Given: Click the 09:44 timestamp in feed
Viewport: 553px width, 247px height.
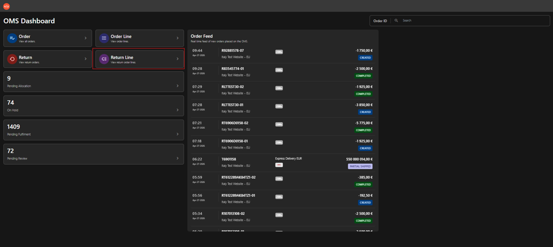Looking at the screenshot, I should [197, 51].
